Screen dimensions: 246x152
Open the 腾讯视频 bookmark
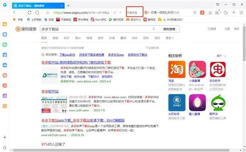[116, 19]
